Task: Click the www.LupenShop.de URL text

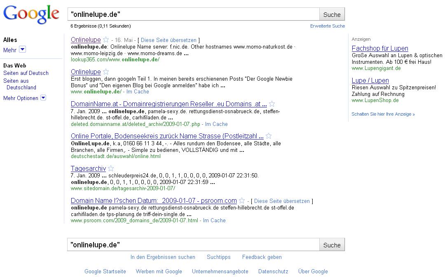Action: (x=375, y=100)
